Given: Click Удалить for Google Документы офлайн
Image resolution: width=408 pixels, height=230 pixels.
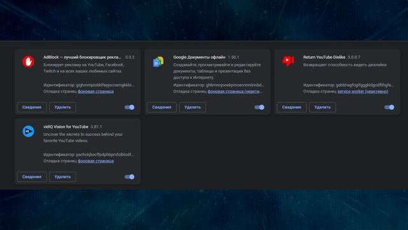Looking at the screenshot, I should point(193,107).
